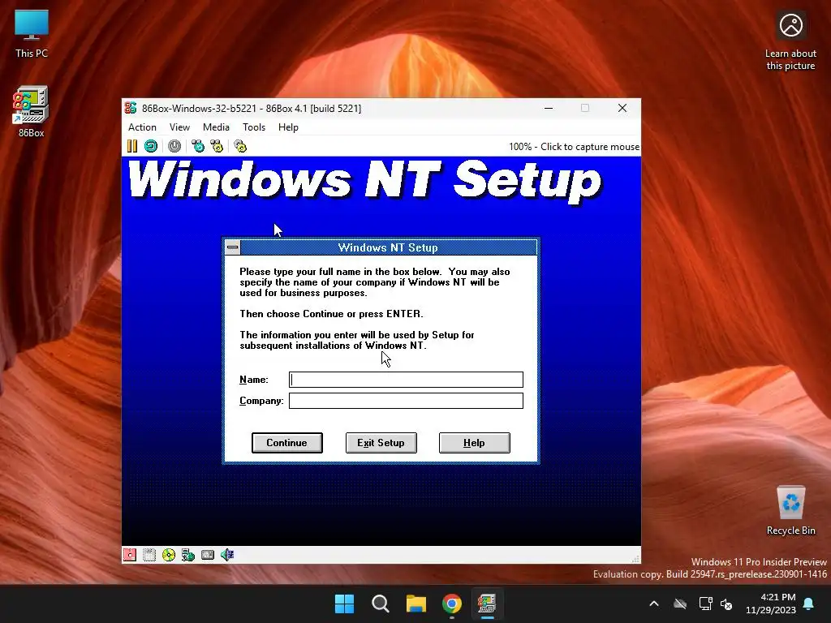Click the Help button in setup dialog
Viewport: 831px width, 623px height.
click(474, 443)
